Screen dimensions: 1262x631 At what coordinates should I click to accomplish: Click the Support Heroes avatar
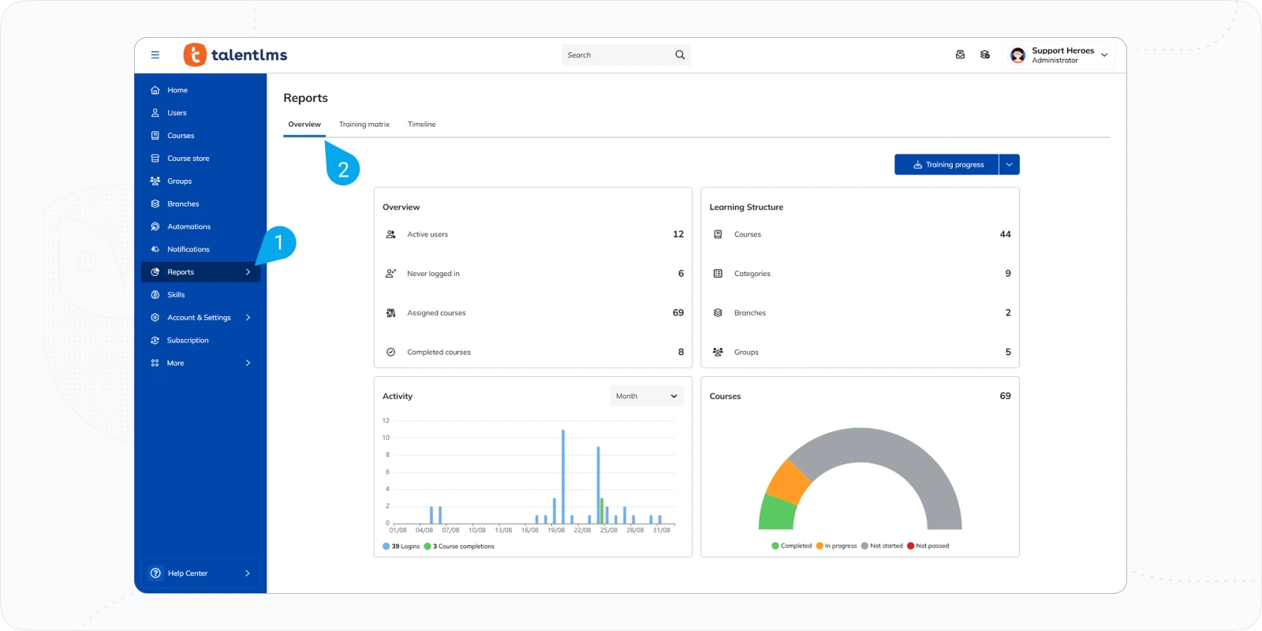(x=1017, y=55)
